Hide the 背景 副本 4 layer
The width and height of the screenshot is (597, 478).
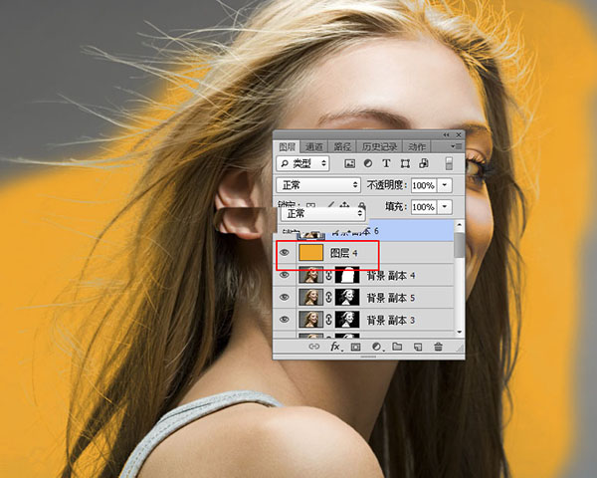click(285, 276)
